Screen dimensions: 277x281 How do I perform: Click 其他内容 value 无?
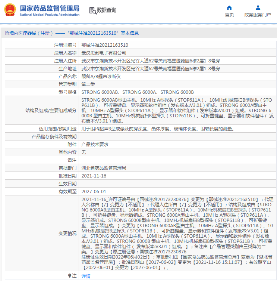84,152
